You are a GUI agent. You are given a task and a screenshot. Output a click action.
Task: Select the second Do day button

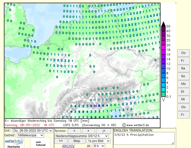coord(184,107)
